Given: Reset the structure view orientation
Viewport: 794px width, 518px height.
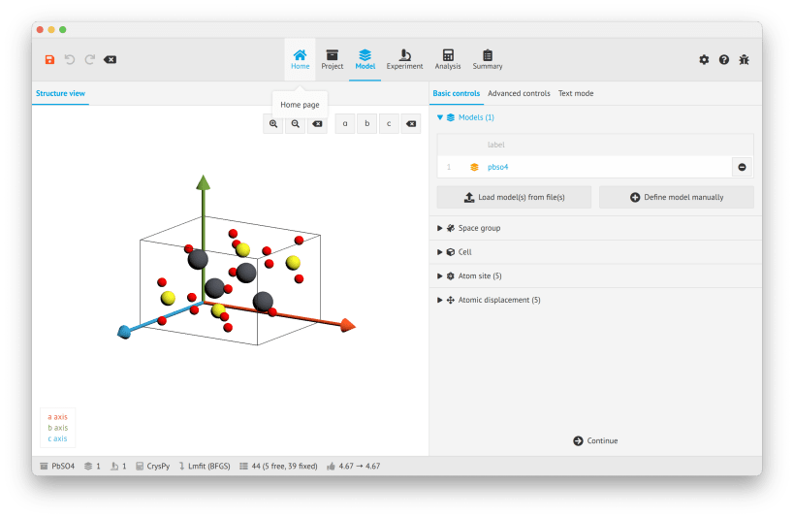Looking at the screenshot, I should coord(411,123).
